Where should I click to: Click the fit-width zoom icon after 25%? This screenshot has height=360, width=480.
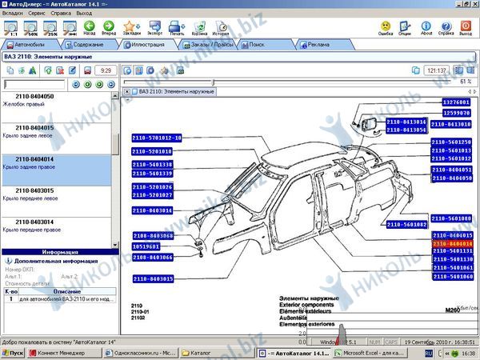70,29
